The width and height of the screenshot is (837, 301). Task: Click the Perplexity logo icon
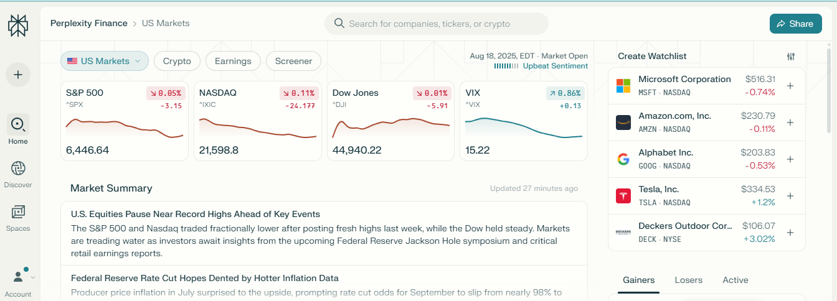pyautogui.click(x=18, y=25)
